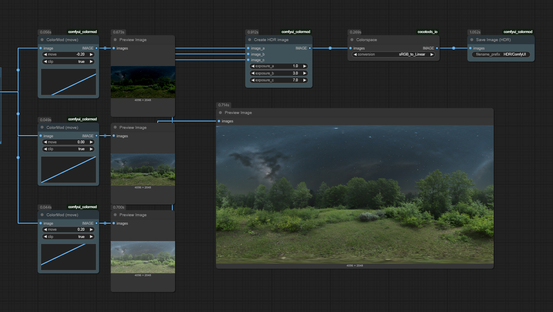Image resolution: width=553 pixels, height=312 pixels.
Task: Toggle clip setting on bottom ColorMod node
Action: click(x=68, y=236)
